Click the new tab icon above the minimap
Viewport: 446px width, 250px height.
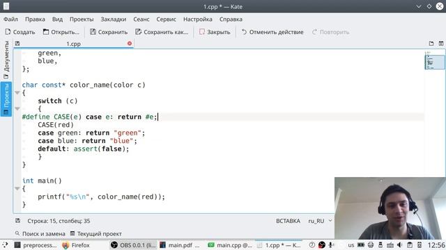[431, 43]
